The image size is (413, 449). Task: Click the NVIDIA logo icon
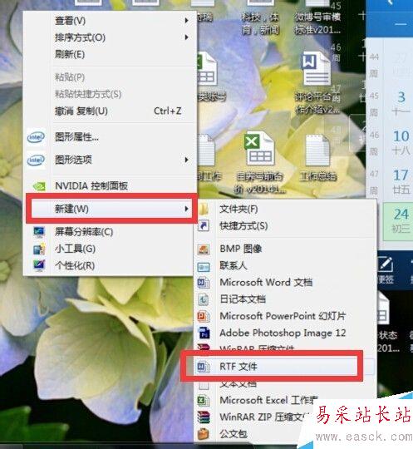40,186
